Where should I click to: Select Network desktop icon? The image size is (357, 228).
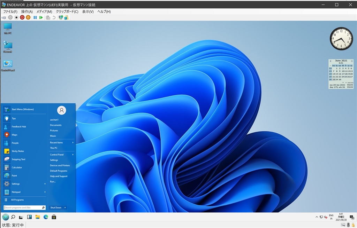pos(8,47)
